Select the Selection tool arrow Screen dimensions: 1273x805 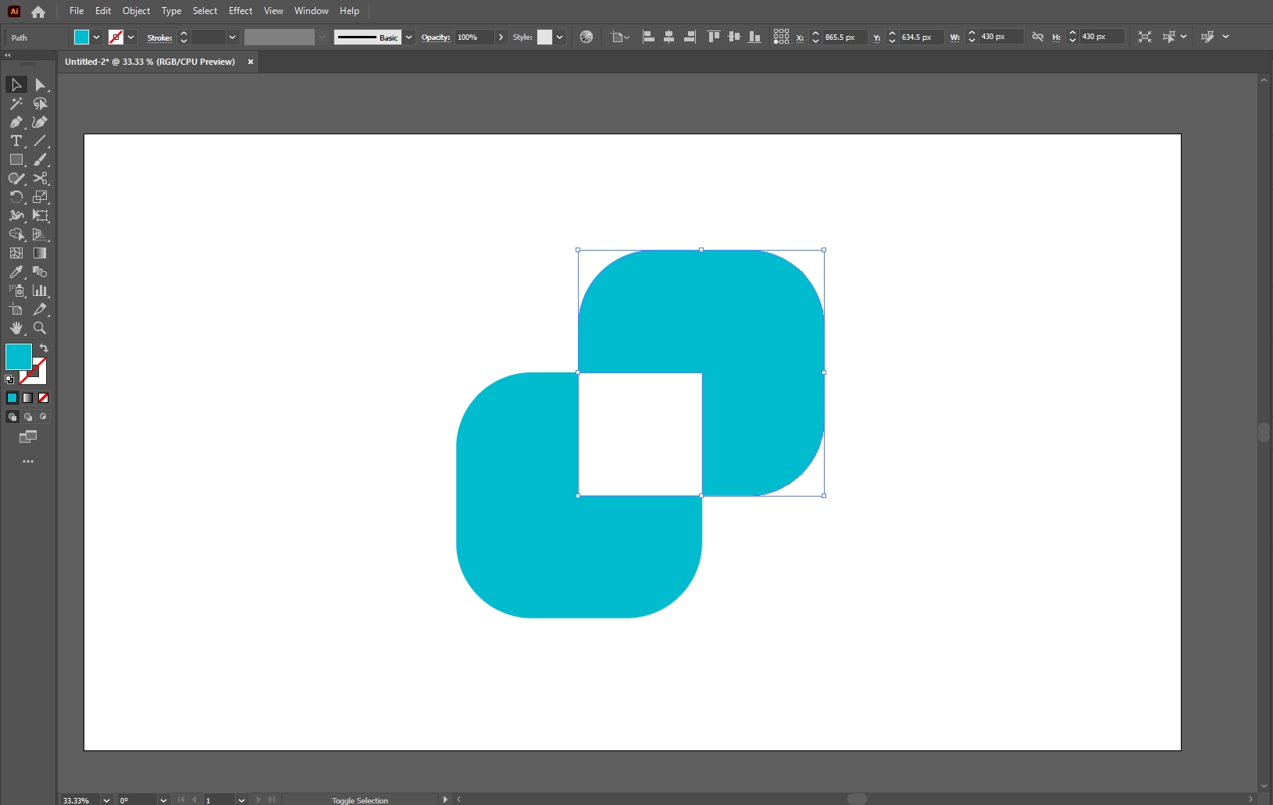16,84
